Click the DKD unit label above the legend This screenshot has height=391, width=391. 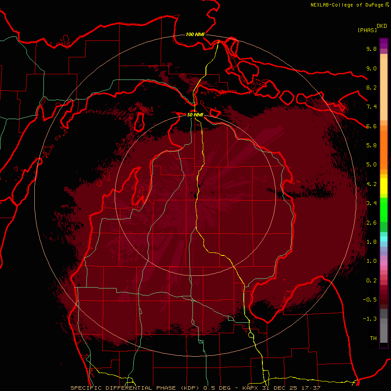click(x=382, y=26)
